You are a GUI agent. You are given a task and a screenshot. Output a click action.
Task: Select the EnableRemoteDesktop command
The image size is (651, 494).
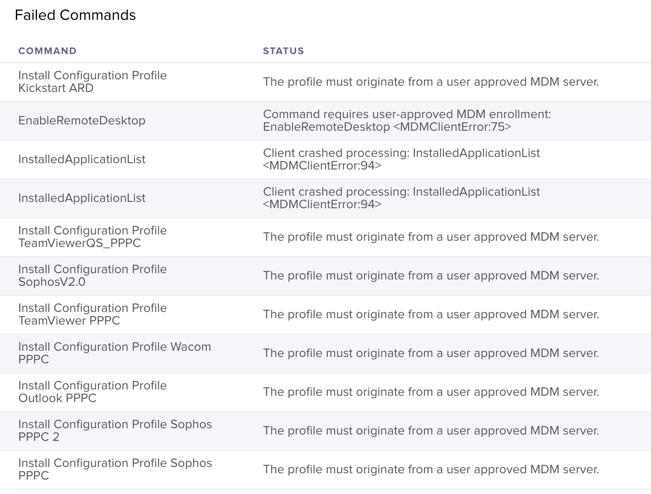click(x=82, y=121)
